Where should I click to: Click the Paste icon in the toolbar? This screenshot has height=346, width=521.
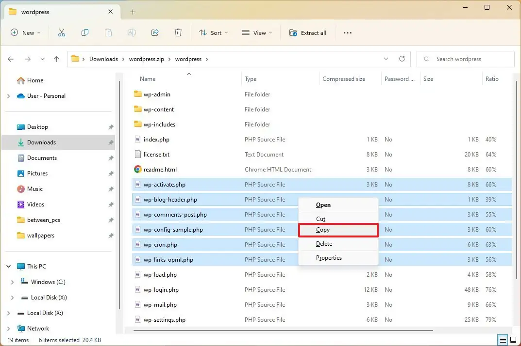108,32
